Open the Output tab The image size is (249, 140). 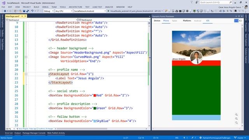pos(18,133)
